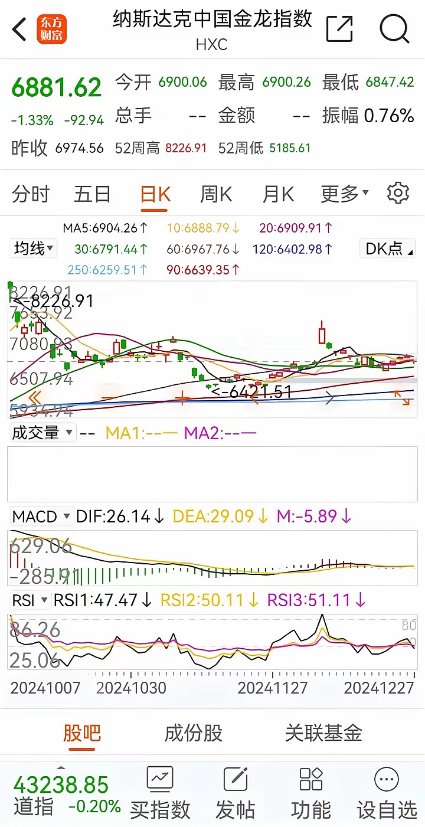The width and height of the screenshot is (425, 827).
Task: Open the 东方财富 logo
Action: (52, 30)
